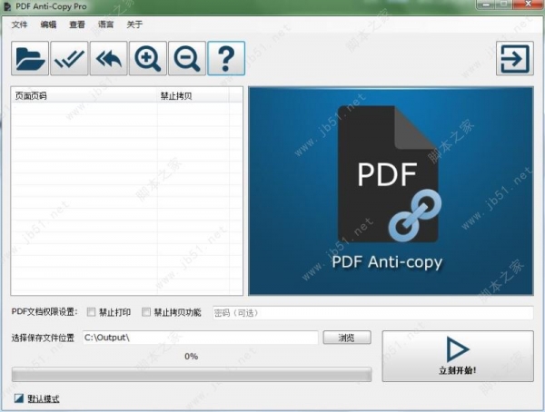Click the 浏览 browse button

(x=347, y=338)
